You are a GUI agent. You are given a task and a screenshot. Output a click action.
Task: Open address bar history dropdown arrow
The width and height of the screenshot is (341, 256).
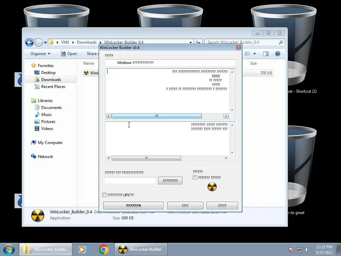pyautogui.click(x=190, y=42)
